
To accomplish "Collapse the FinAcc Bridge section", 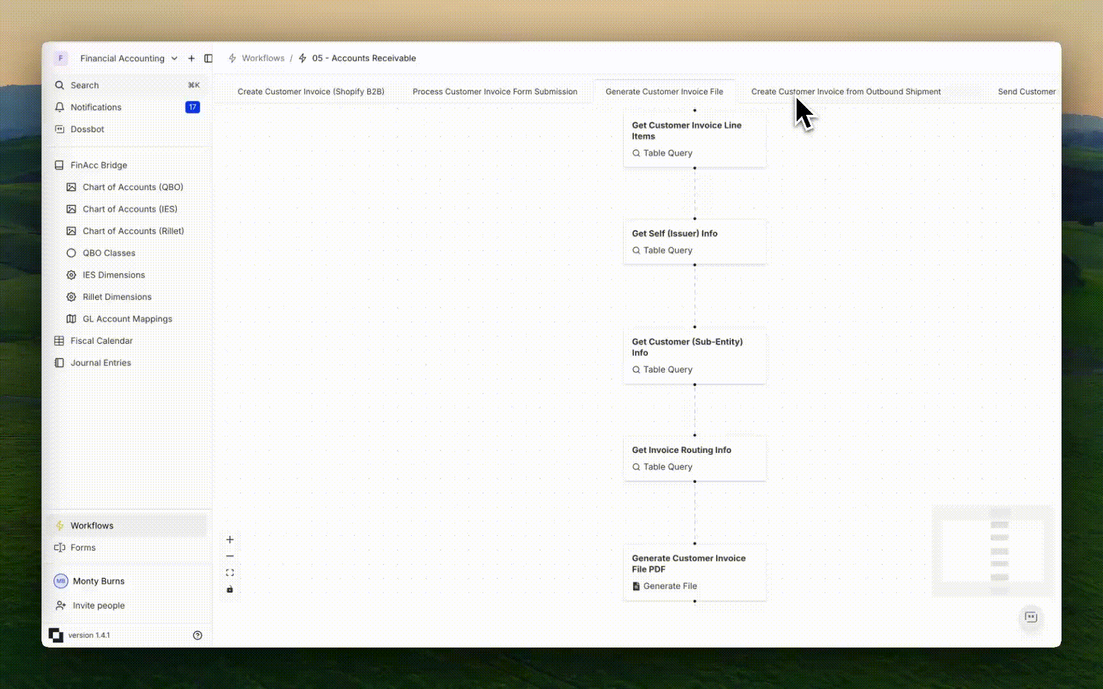I will (x=99, y=165).
